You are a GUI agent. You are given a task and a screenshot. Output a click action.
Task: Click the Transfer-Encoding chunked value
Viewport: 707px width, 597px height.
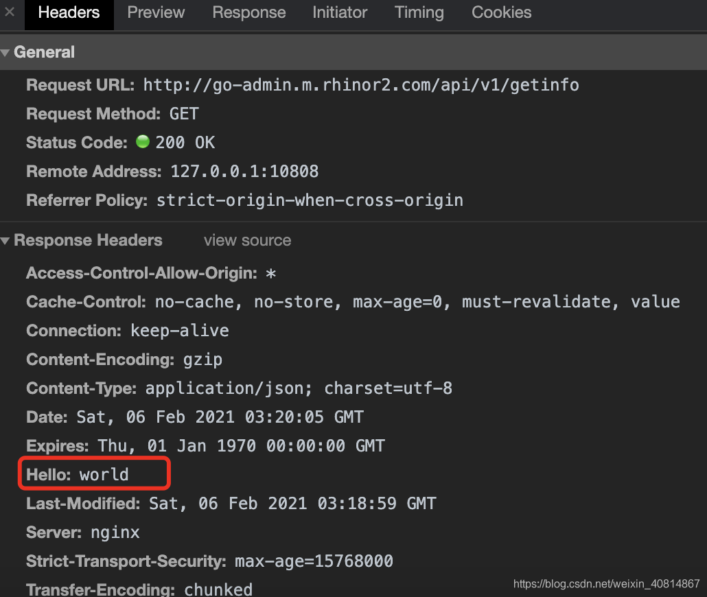tap(218, 589)
